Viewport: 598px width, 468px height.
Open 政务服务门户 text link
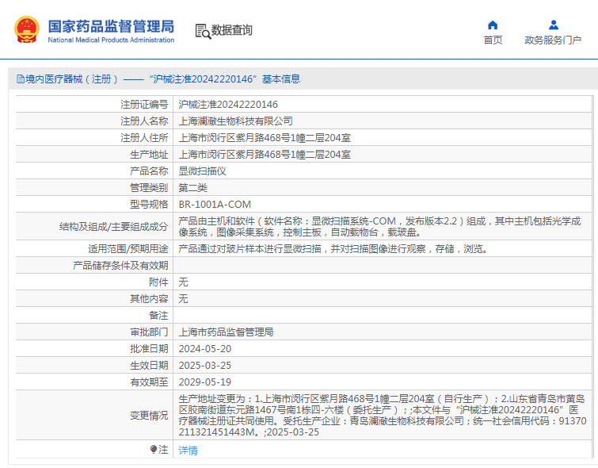click(x=553, y=40)
